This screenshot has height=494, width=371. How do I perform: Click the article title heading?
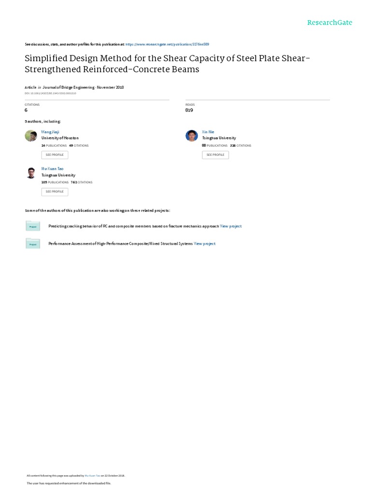pyautogui.click(x=168, y=64)
